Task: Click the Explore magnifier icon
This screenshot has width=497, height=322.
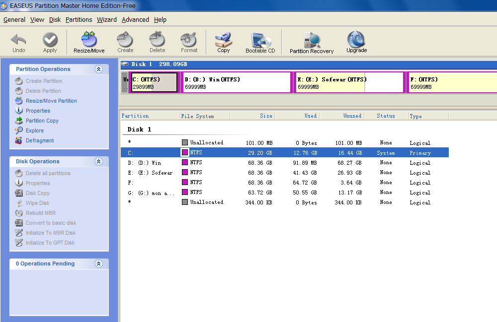Action: click(x=19, y=130)
